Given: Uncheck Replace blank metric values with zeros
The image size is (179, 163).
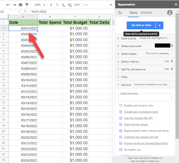Looking at the screenshot, I should pyautogui.click(x=121, y=131).
